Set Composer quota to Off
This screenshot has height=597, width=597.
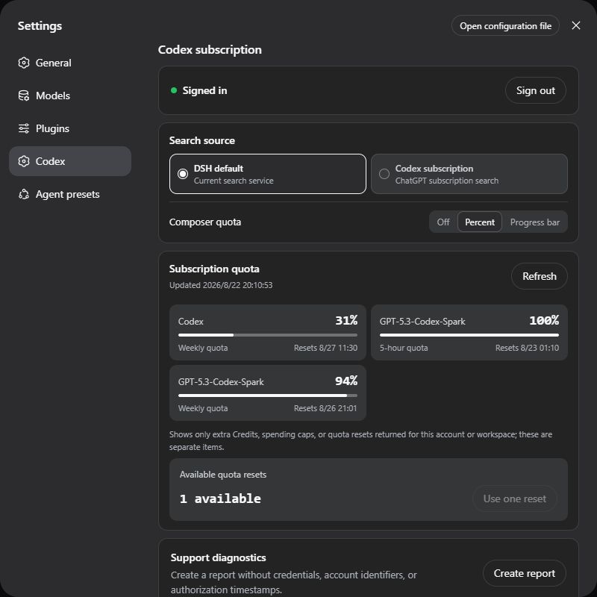pos(443,222)
